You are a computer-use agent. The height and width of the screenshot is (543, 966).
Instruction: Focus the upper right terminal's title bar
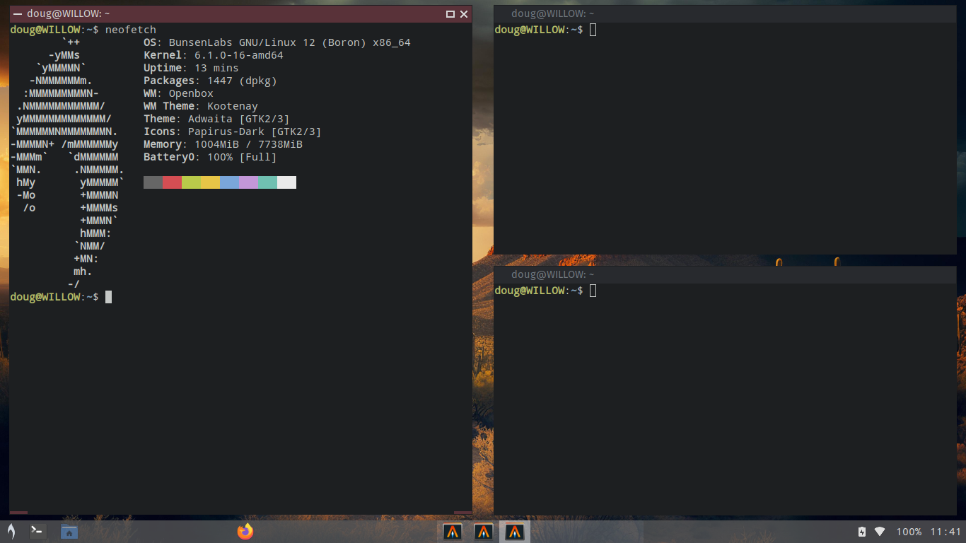click(725, 13)
